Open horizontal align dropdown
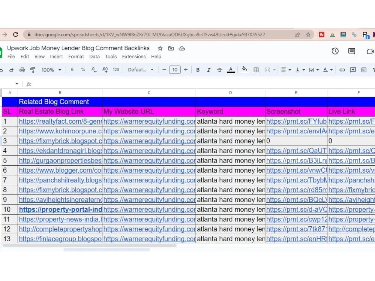375x281 pixels. [x=286, y=70]
